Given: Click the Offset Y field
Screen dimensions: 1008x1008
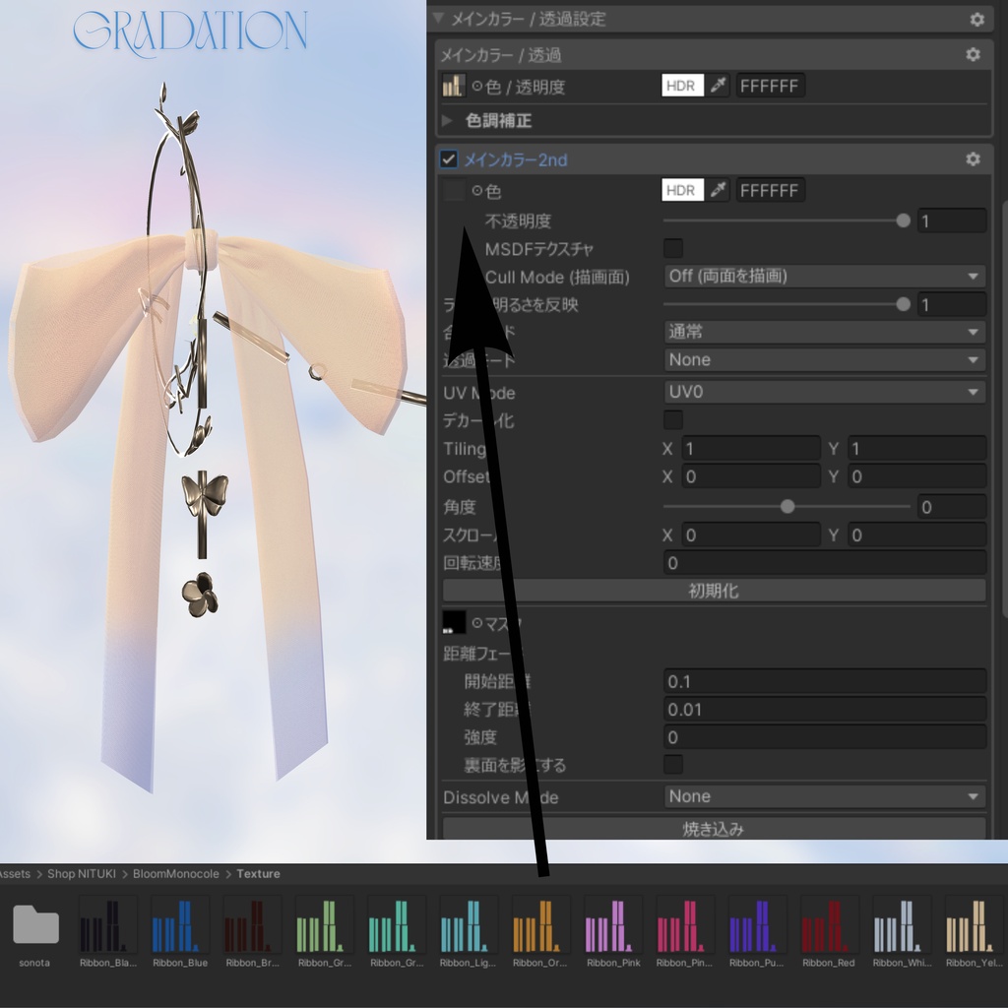Looking at the screenshot, I should [917, 476].
